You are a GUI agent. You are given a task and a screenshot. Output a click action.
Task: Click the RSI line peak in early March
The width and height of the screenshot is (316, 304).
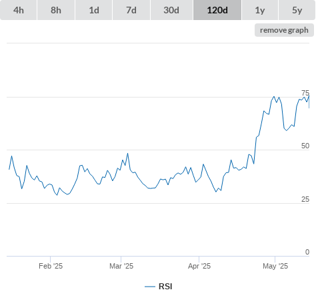tap(127, 154)
